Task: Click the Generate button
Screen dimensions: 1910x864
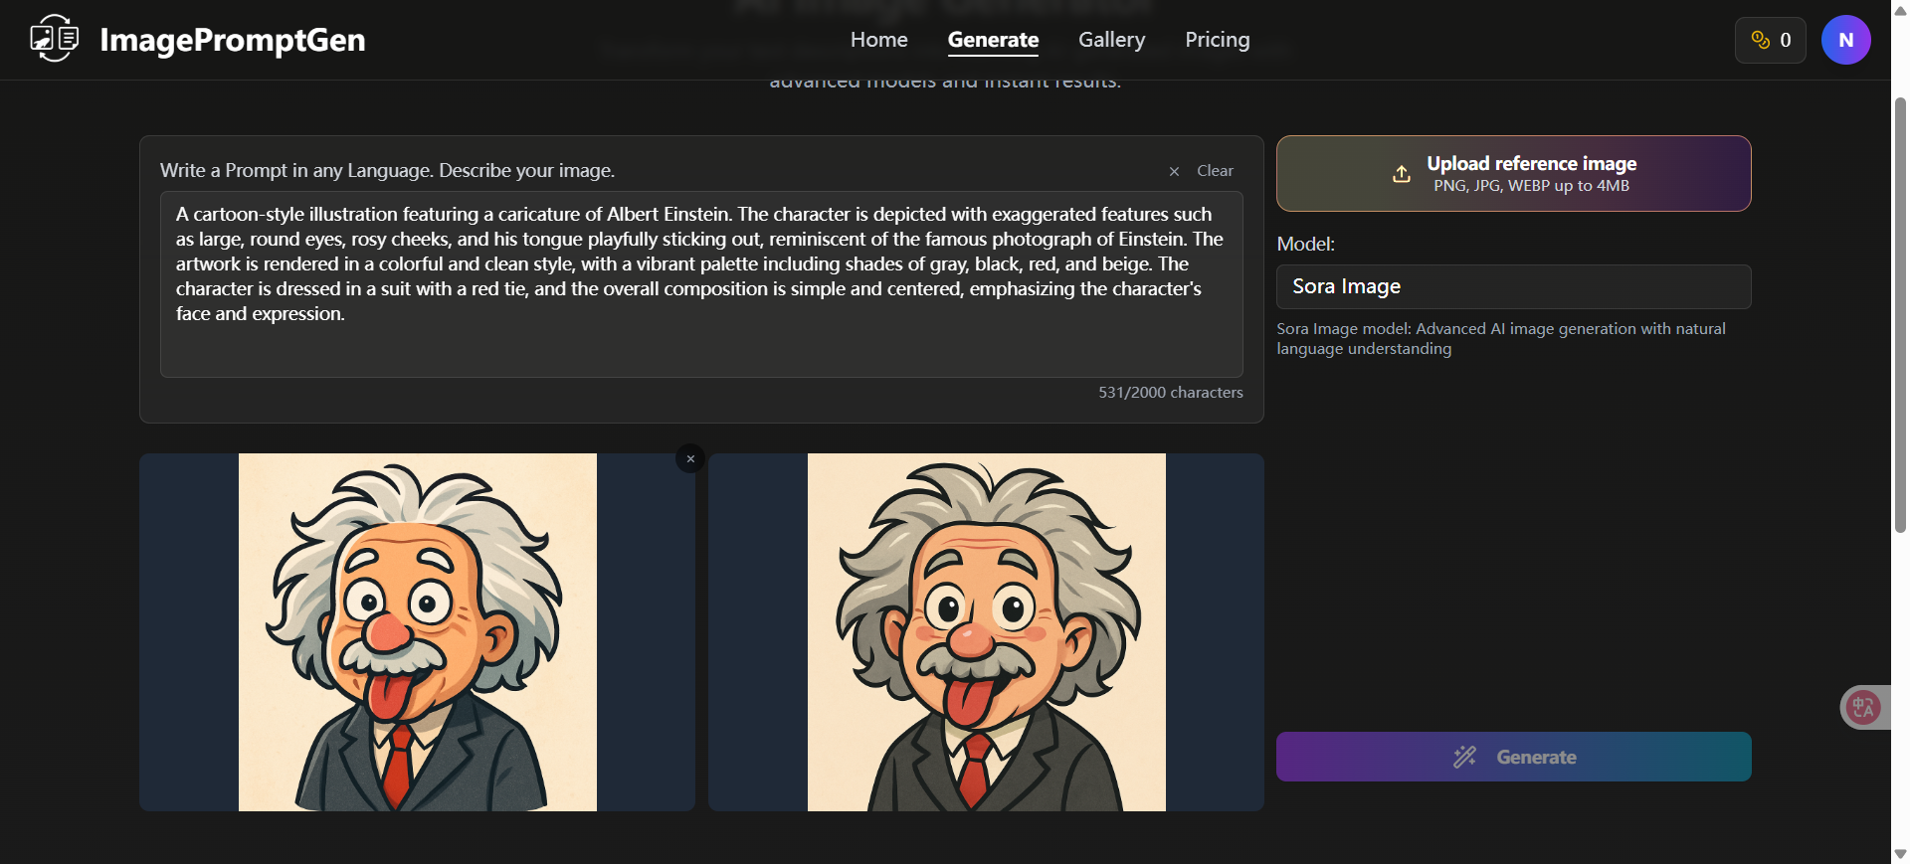Action: coord(1513,757)
